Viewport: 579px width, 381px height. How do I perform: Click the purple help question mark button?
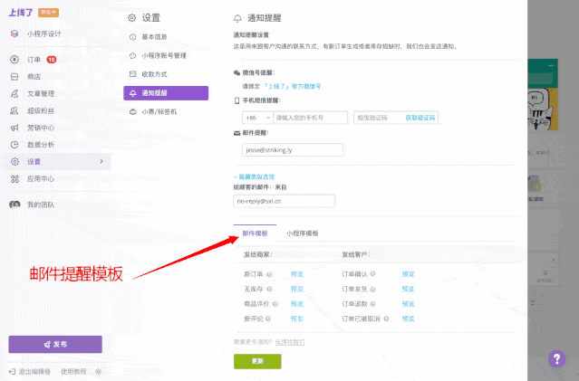click(x=556, y=358)
